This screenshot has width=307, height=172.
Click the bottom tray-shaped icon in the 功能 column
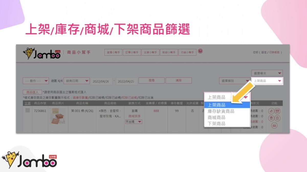click(274, 125)
